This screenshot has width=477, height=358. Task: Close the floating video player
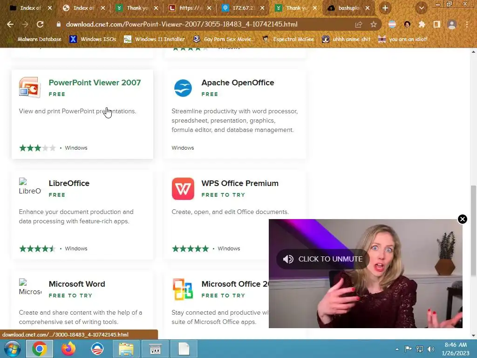click(463, 219)
